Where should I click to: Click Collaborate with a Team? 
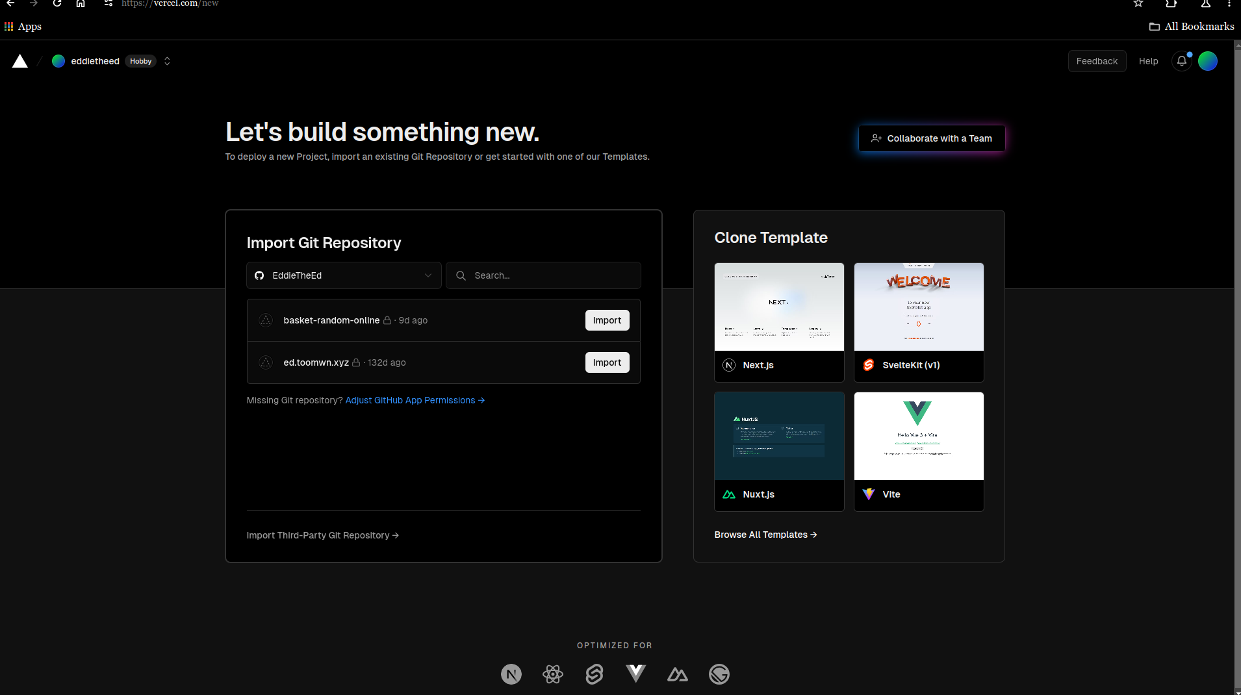coord(931,138)
